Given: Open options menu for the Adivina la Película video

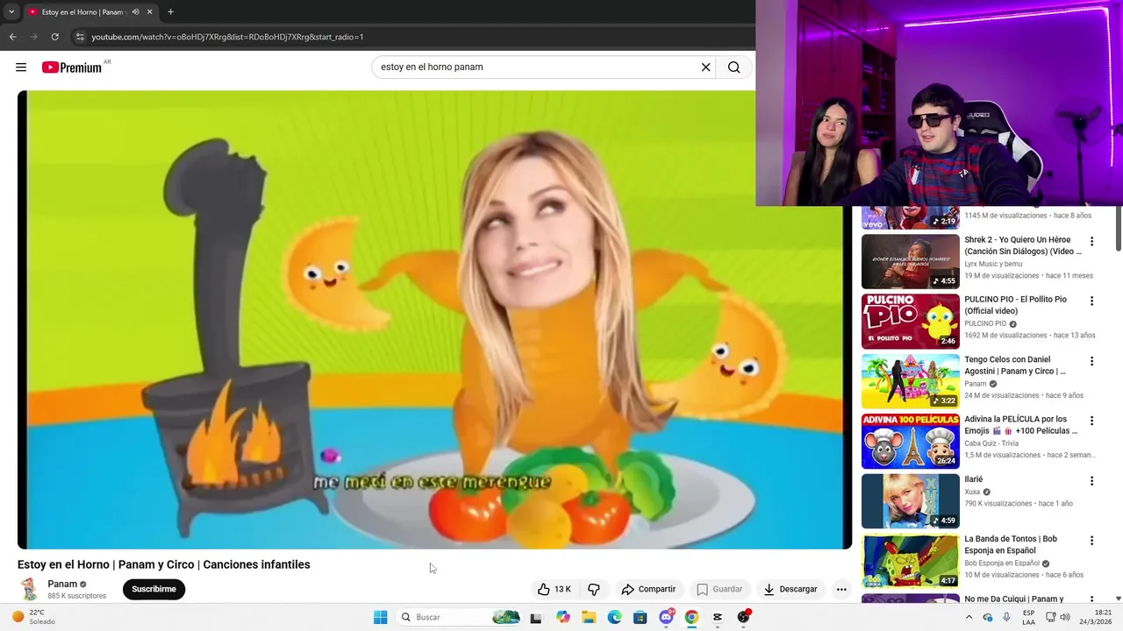Looking at the screenshot, I should point(1091,421).
